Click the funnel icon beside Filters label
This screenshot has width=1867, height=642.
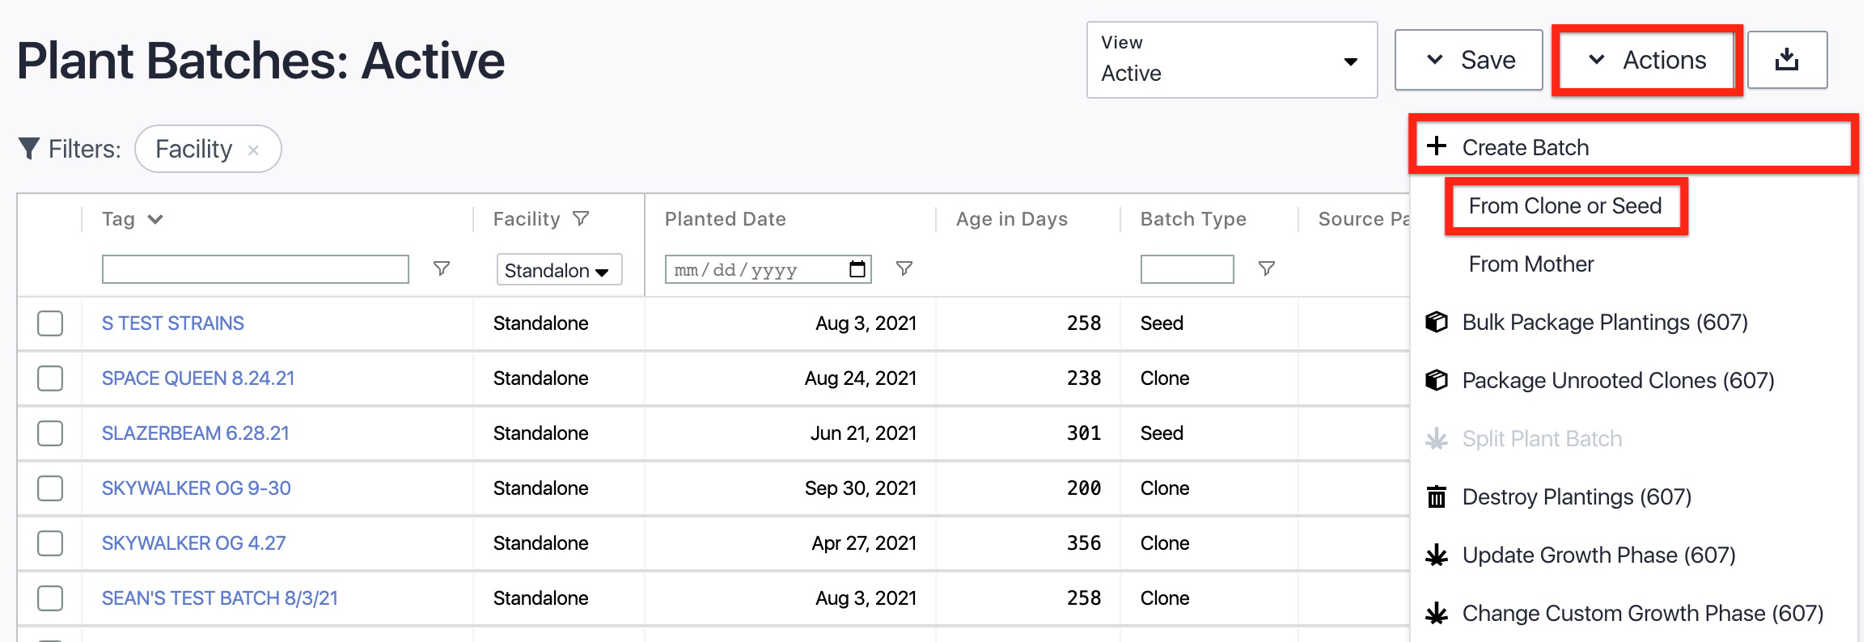click(29, 149)
